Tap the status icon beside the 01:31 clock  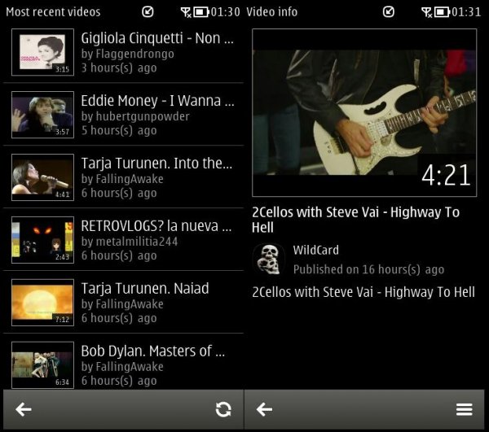click(389, 12)
